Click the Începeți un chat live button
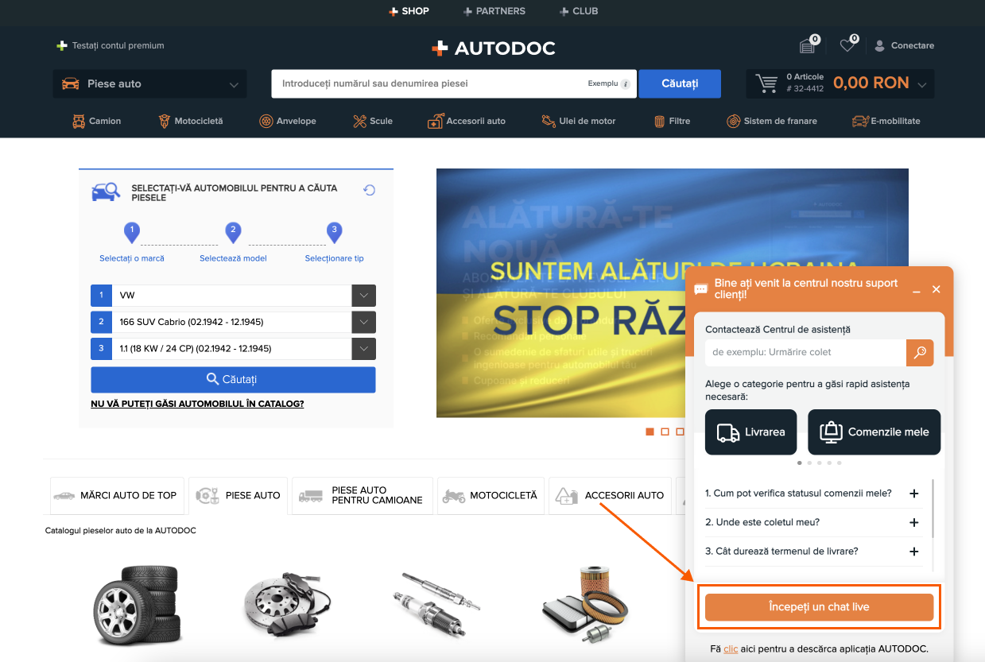The height and width of the screenshot is (662, 985). [x=819, y=607]
